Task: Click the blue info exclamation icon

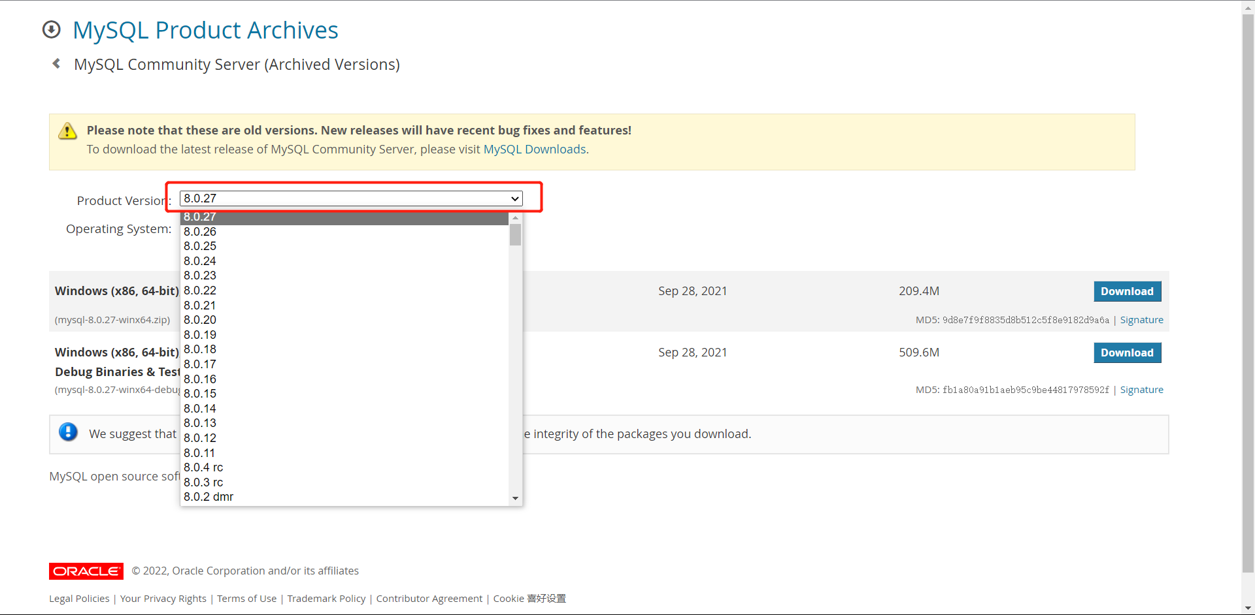Action: point(68,432)
